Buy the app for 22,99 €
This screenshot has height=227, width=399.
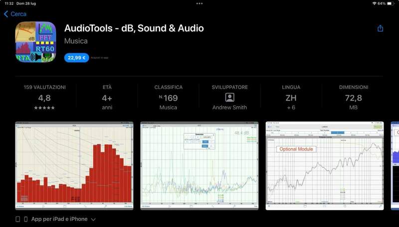(76, 58)
